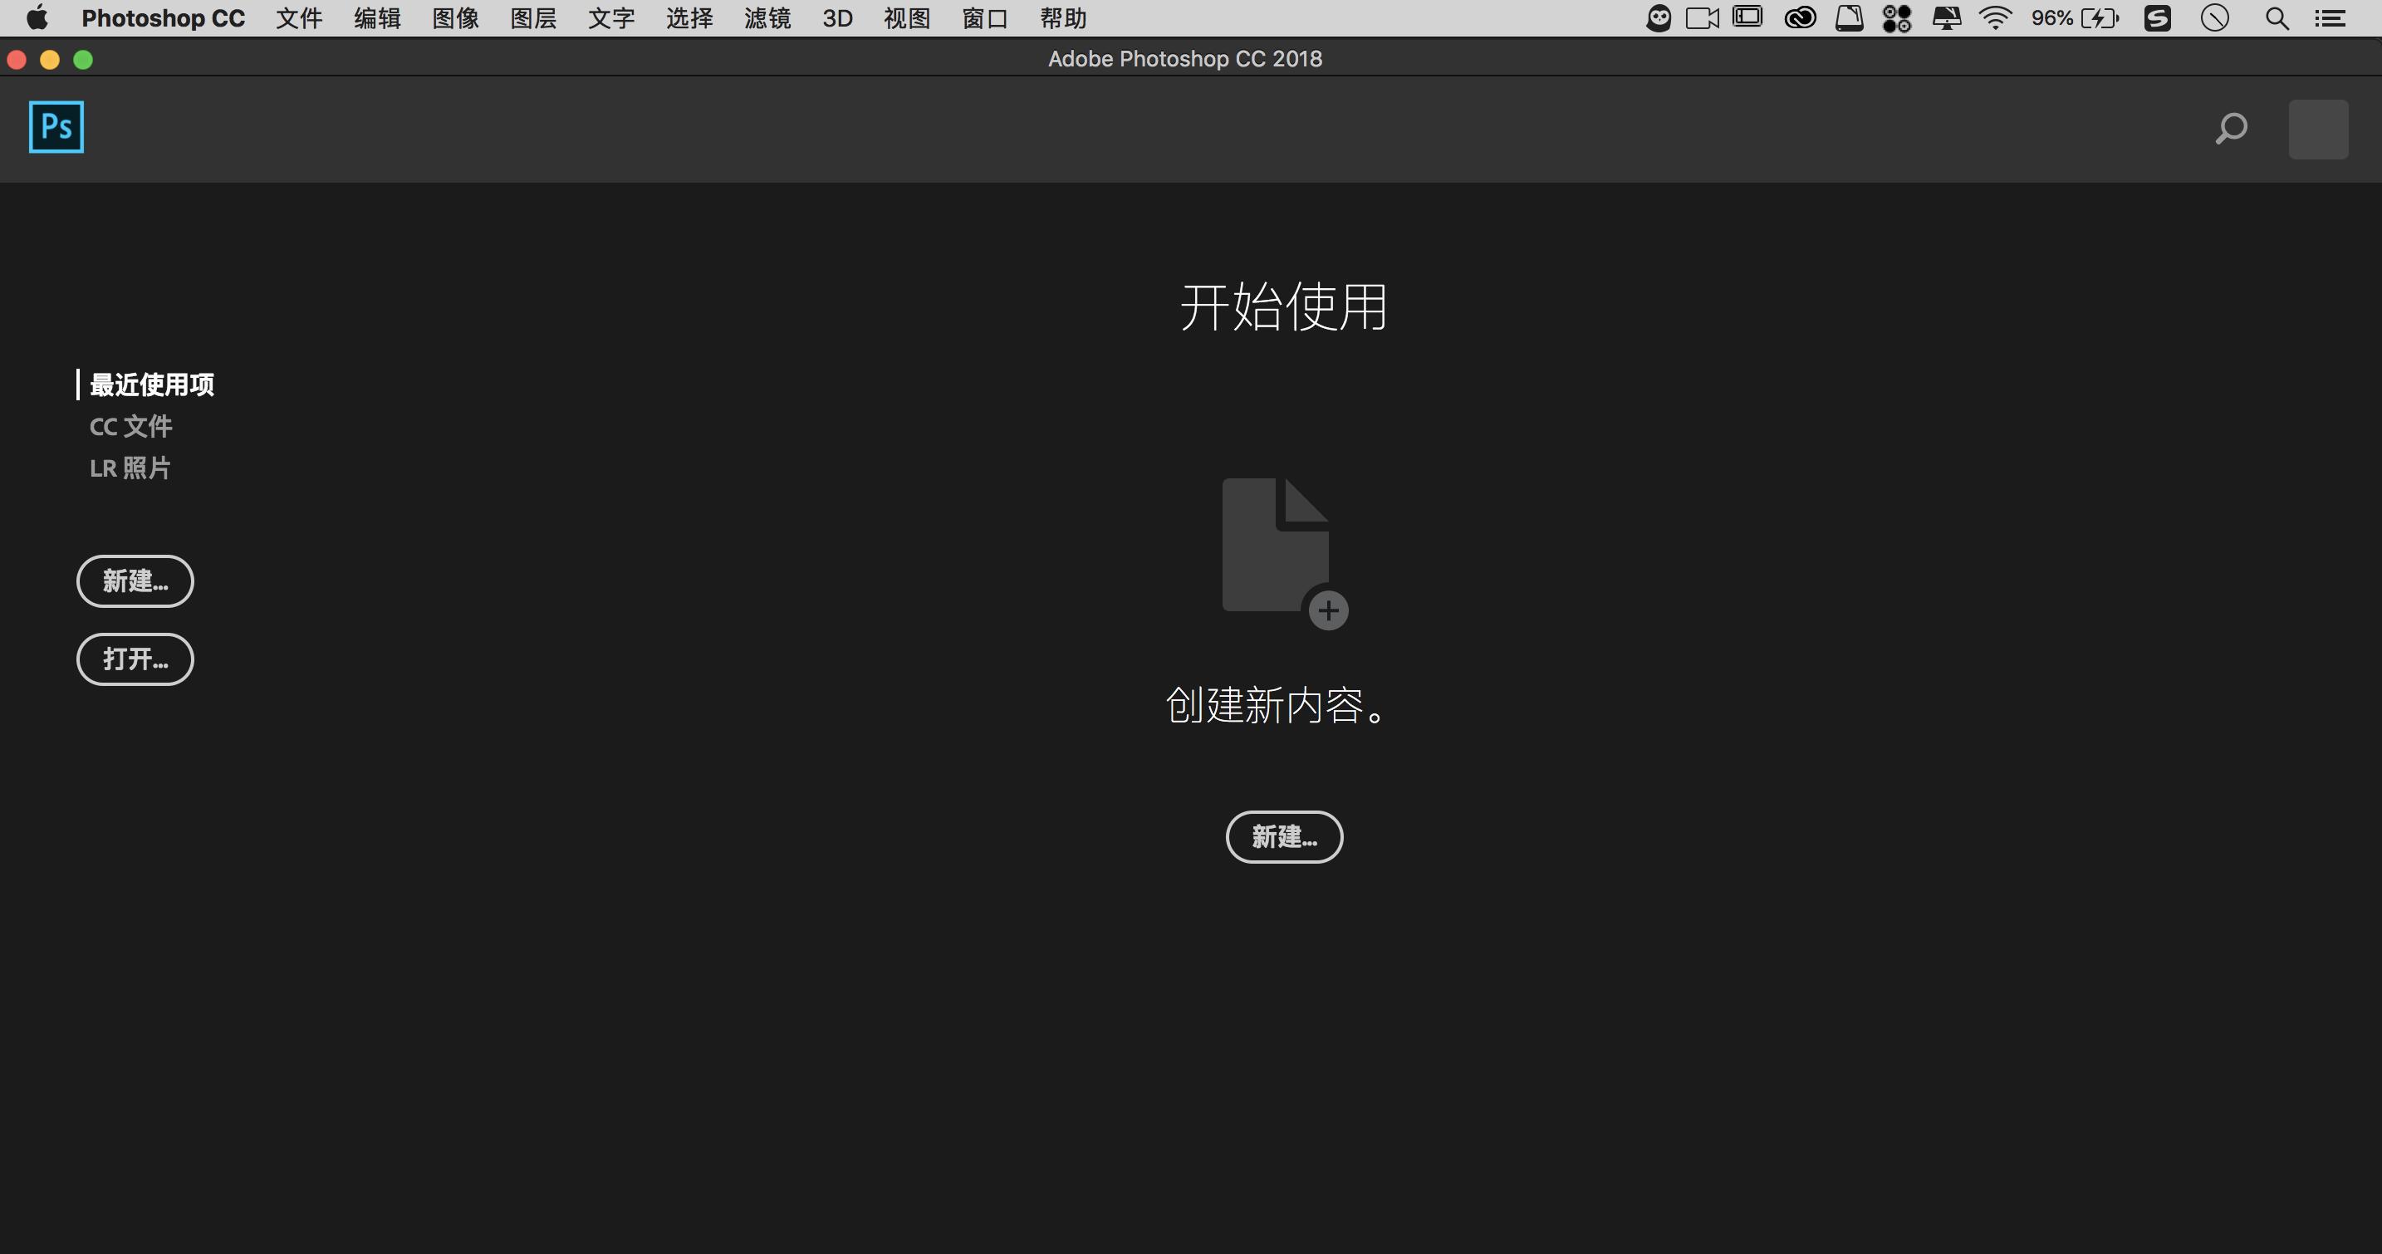Click the 打开 button to open a file

(x=134, y=659)
